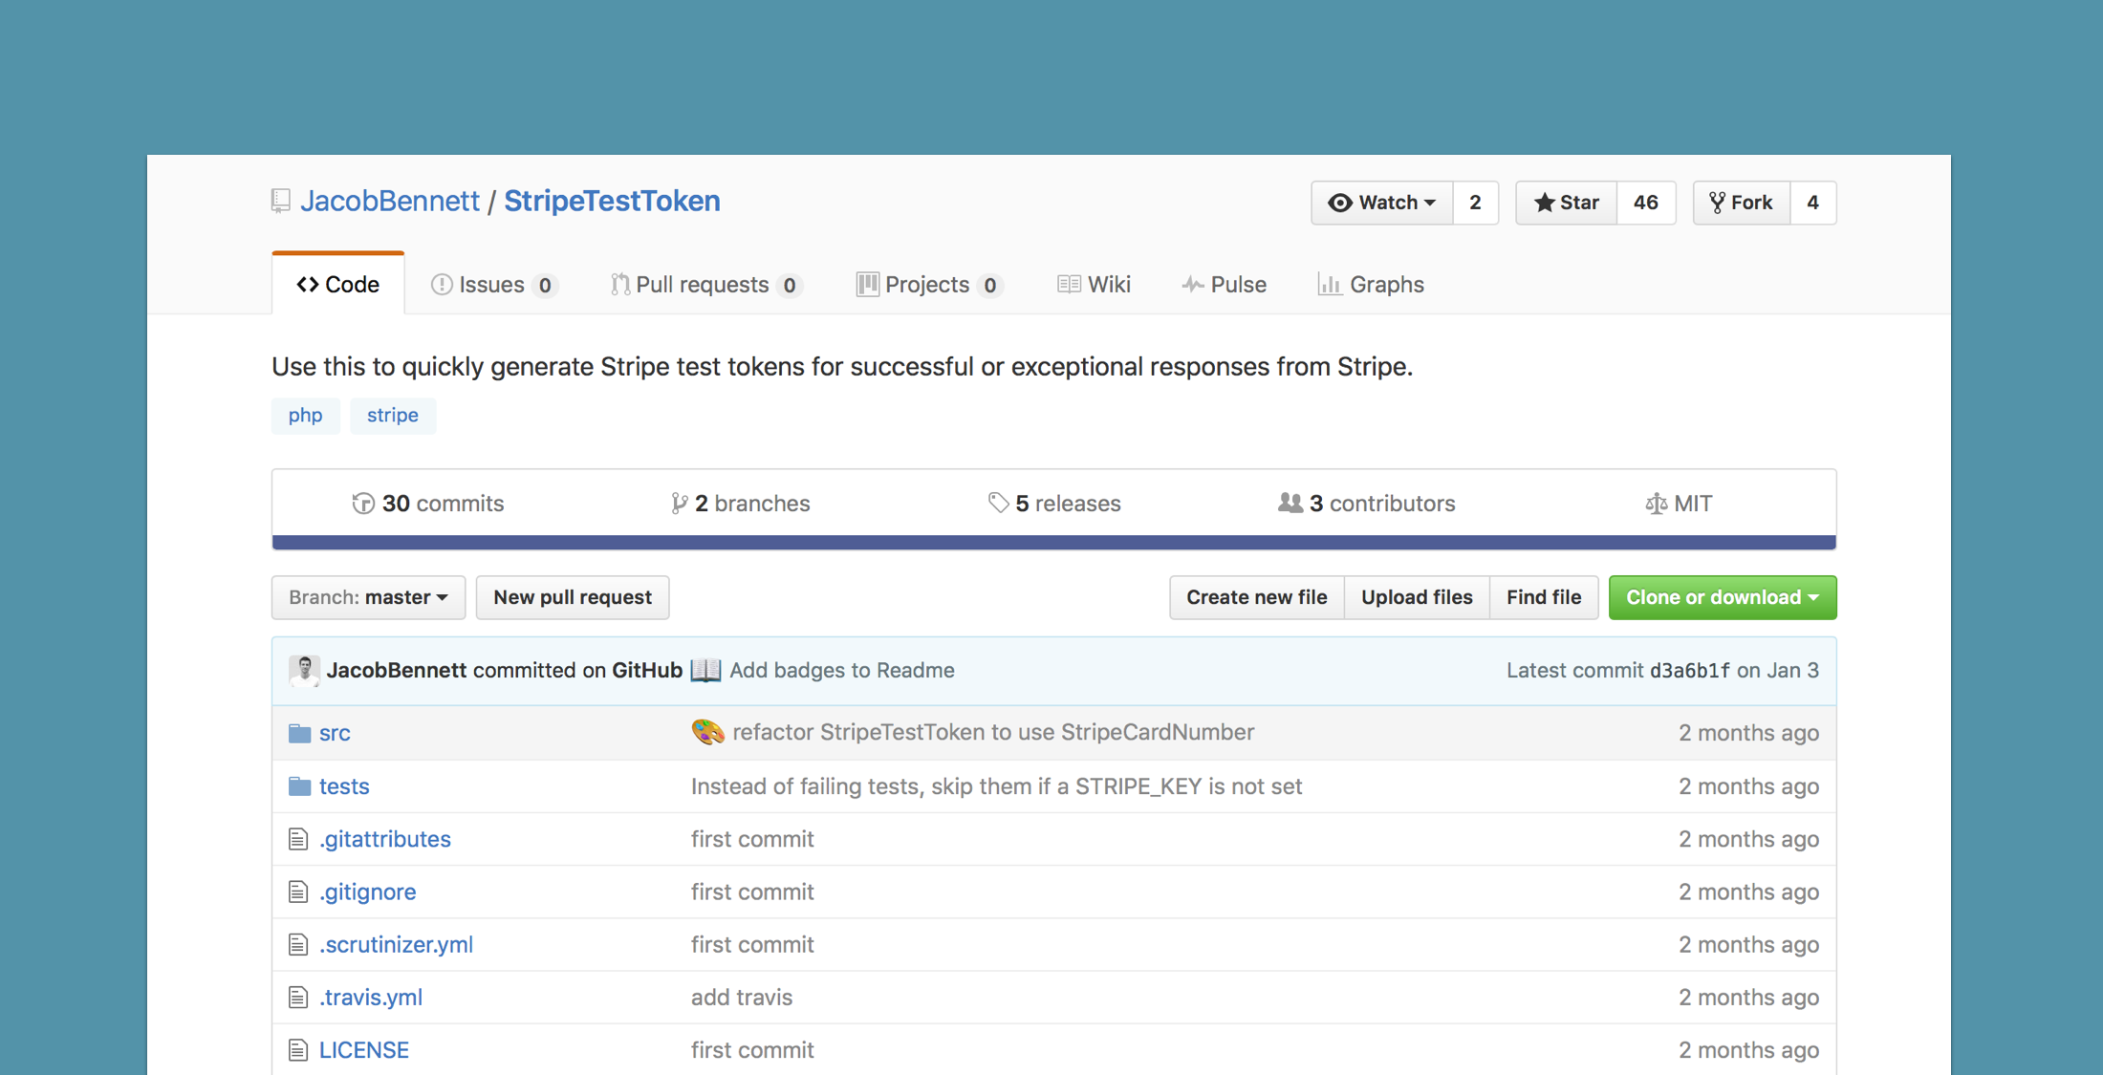This screenshot has width=2103, height=1075.
Task: Click the LICENSE file icon
Action: (298, 1049)
